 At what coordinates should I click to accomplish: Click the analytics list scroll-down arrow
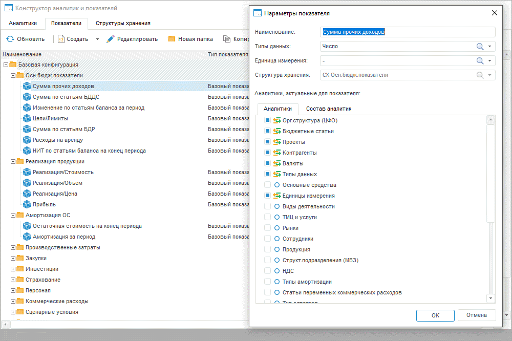(491, 298)
